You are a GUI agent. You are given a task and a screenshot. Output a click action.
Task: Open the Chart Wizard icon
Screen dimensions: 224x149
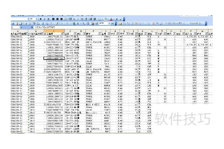click(93, 23)
